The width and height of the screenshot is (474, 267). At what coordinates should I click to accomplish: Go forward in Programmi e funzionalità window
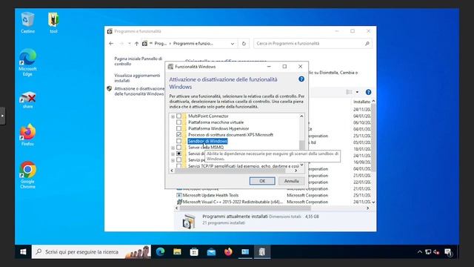tap(121, 44)
